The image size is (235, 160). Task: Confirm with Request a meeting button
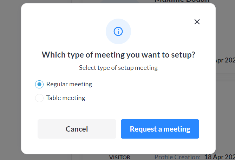pyautogui.click(x=160, y=129)
